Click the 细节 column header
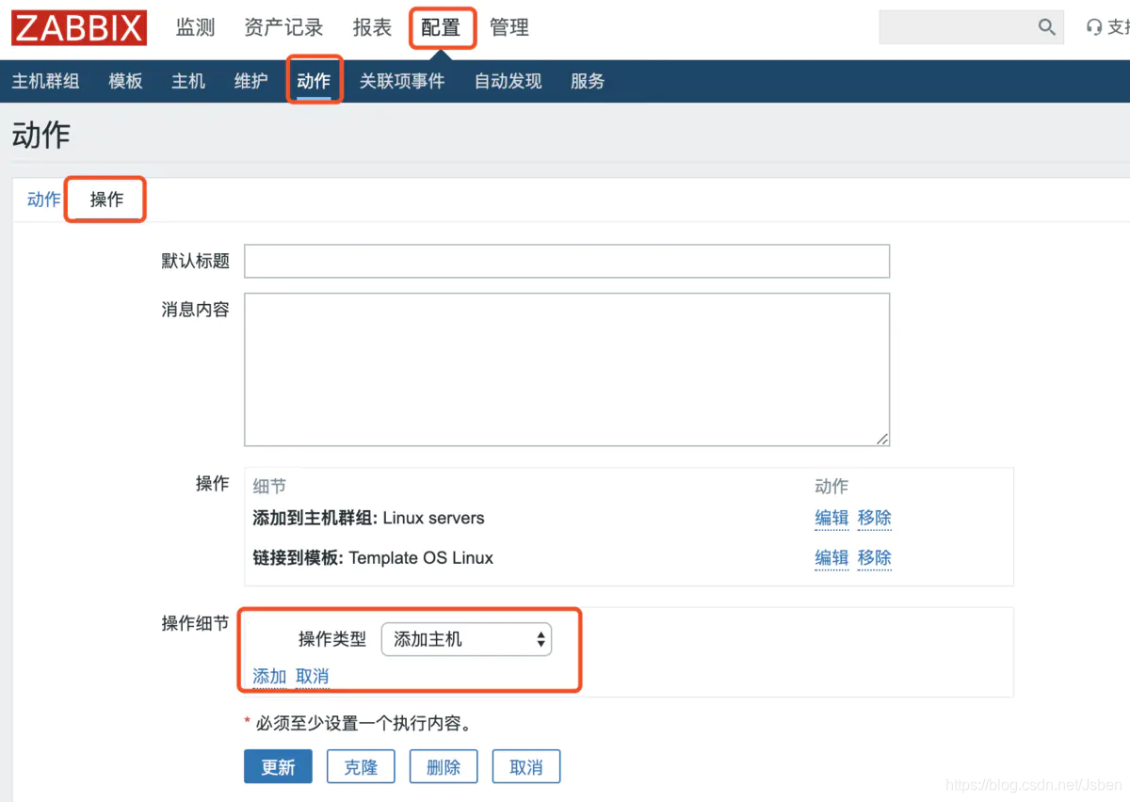The height and width of the screenshot is (802, 1130). 269,486
